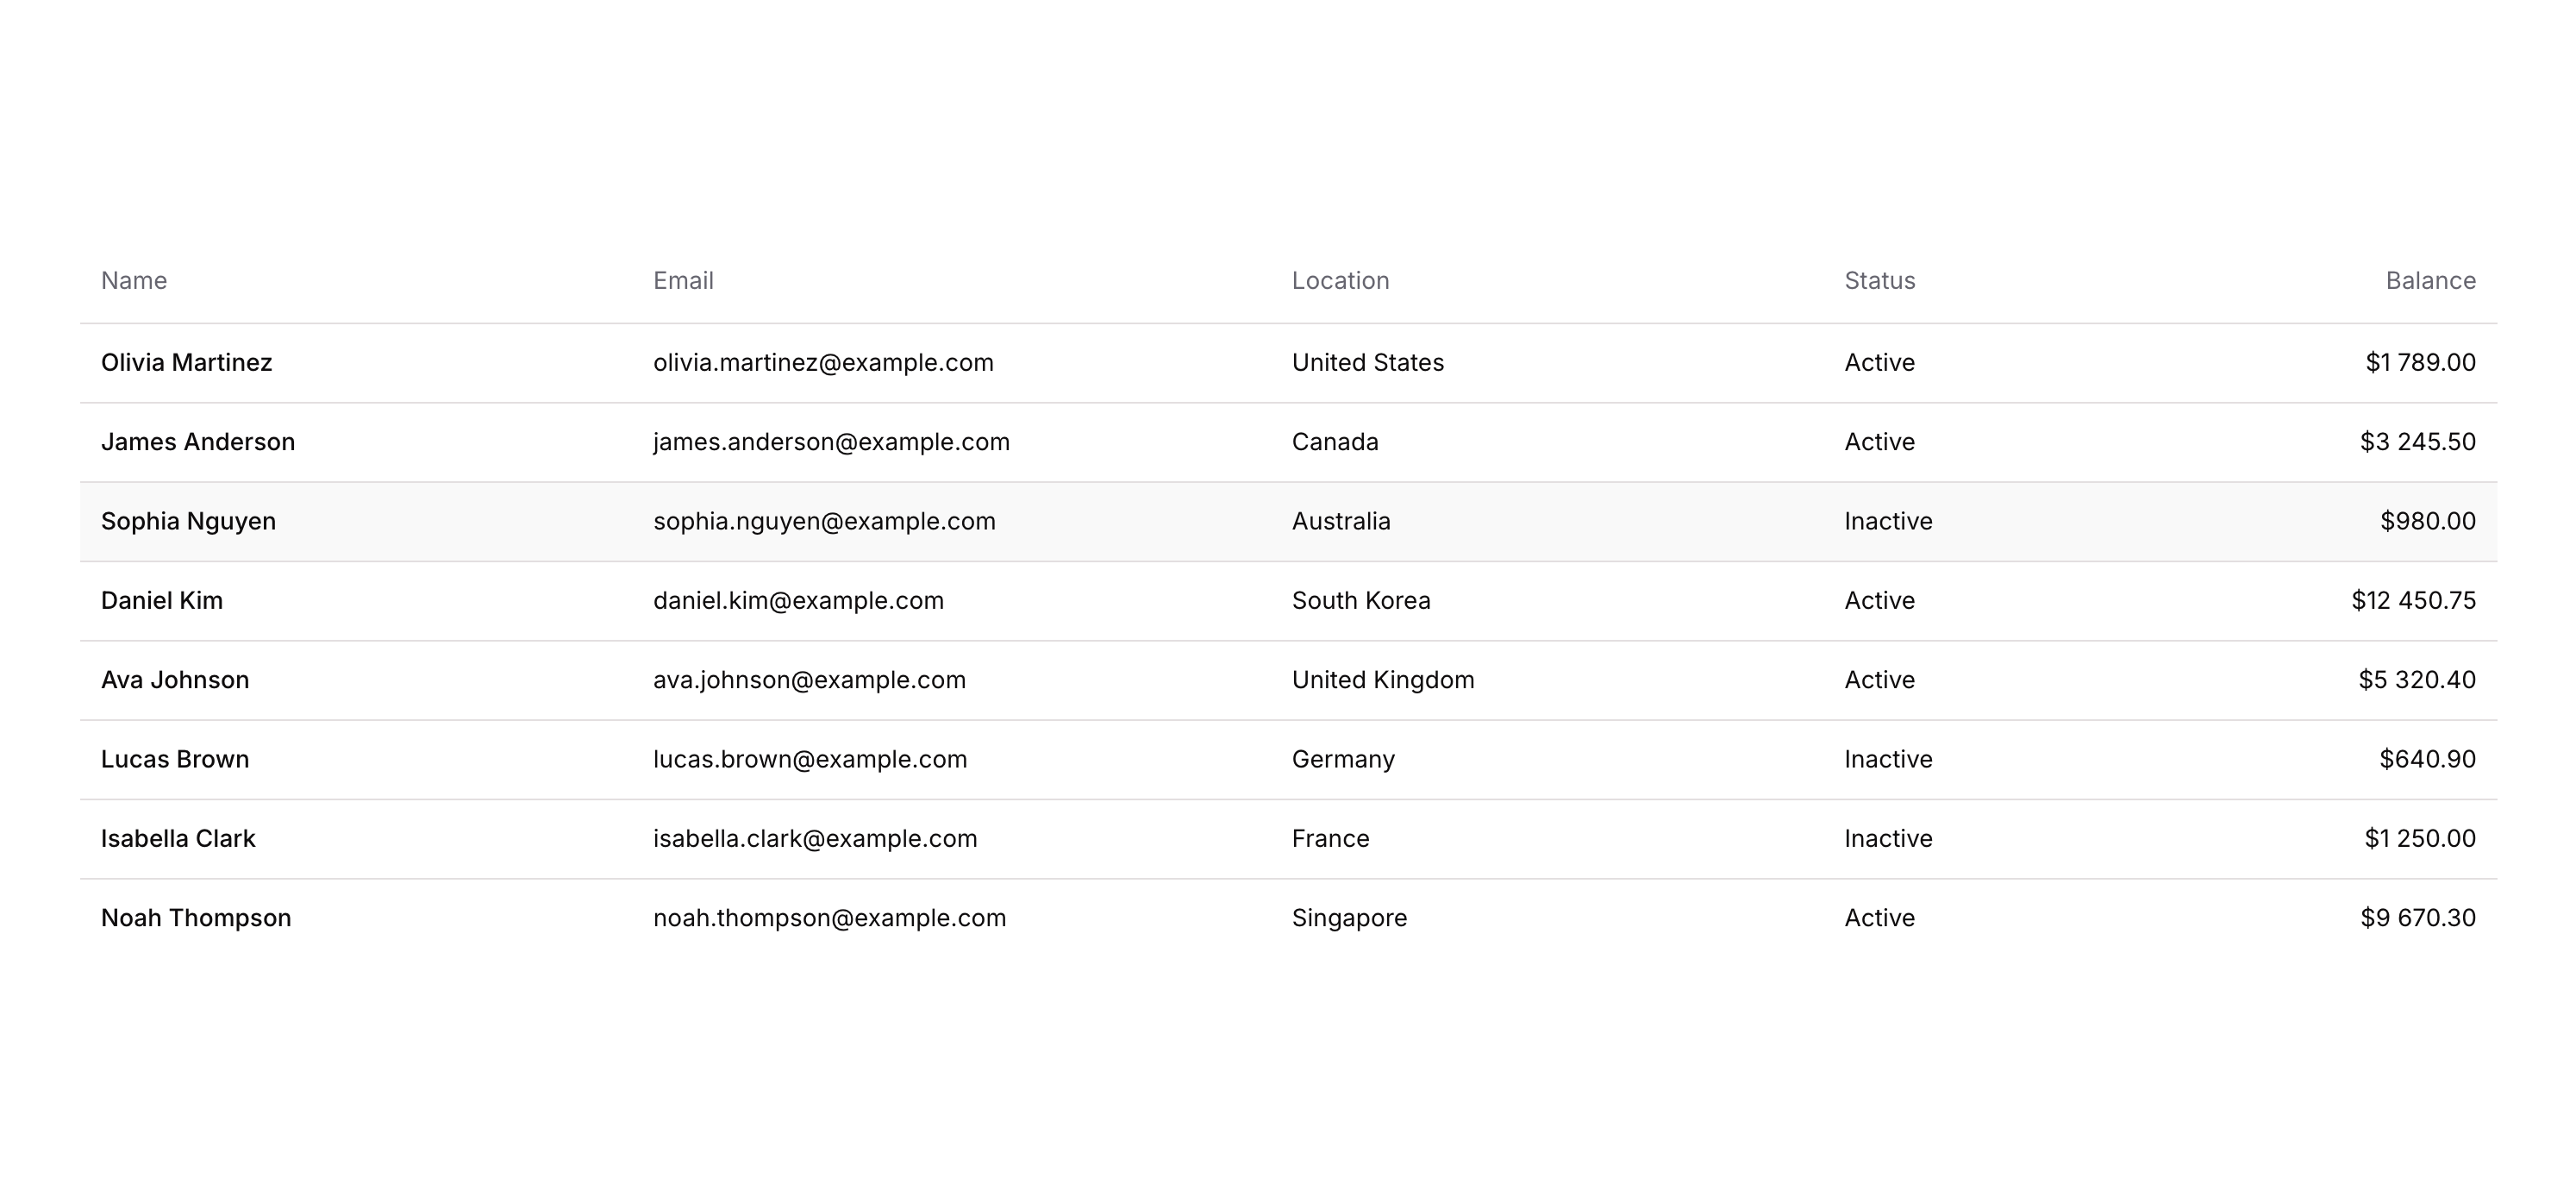Click the $12 450.75 balance value

point(2413,601)
